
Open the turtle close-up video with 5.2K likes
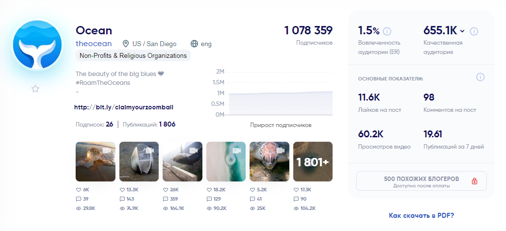point(270,161)
